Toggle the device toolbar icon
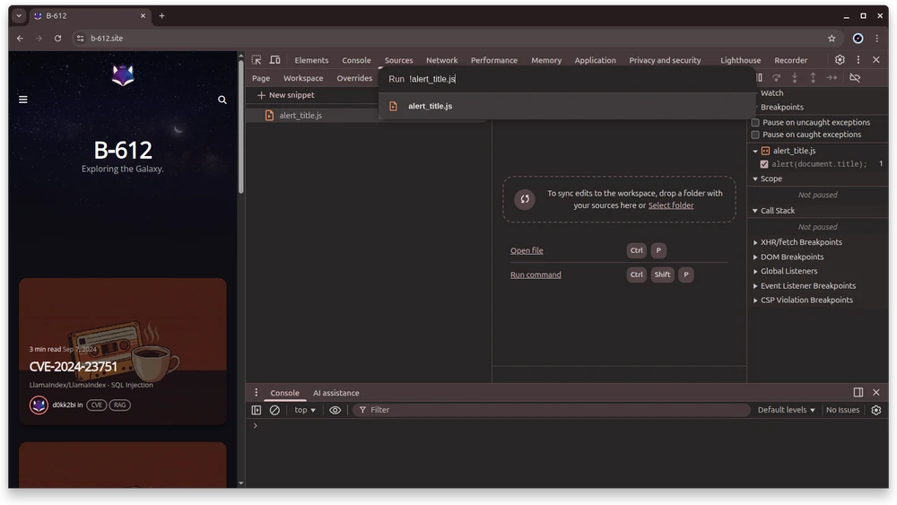Viewport: 897px width, 505px height. pos(274,60)
